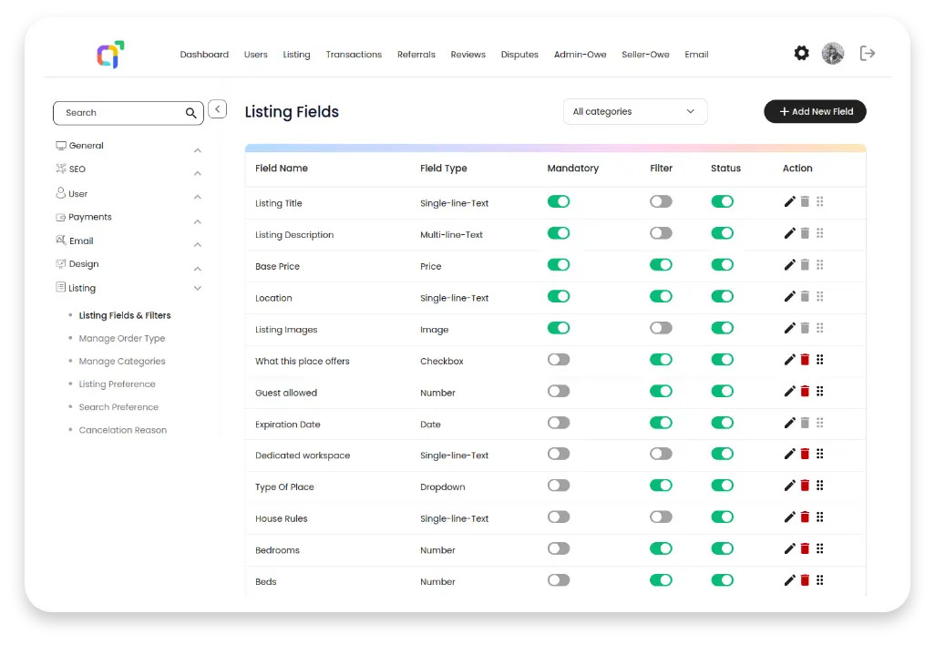Open Users in top navigation
Image resolution: width=935 pixels, height=645 pixels.
tap(256, 55)
